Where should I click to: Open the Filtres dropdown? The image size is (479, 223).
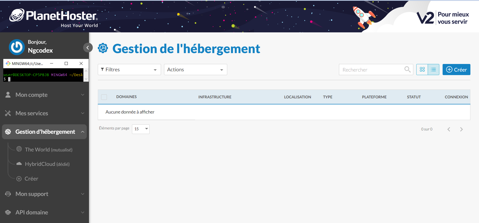(129, 70)
